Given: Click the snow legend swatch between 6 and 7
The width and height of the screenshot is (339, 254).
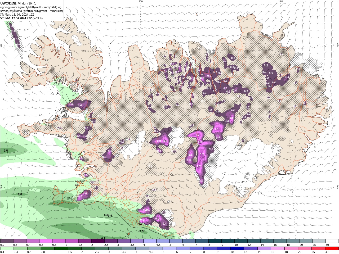Looking at the screenshot, I should coord(189,241).
